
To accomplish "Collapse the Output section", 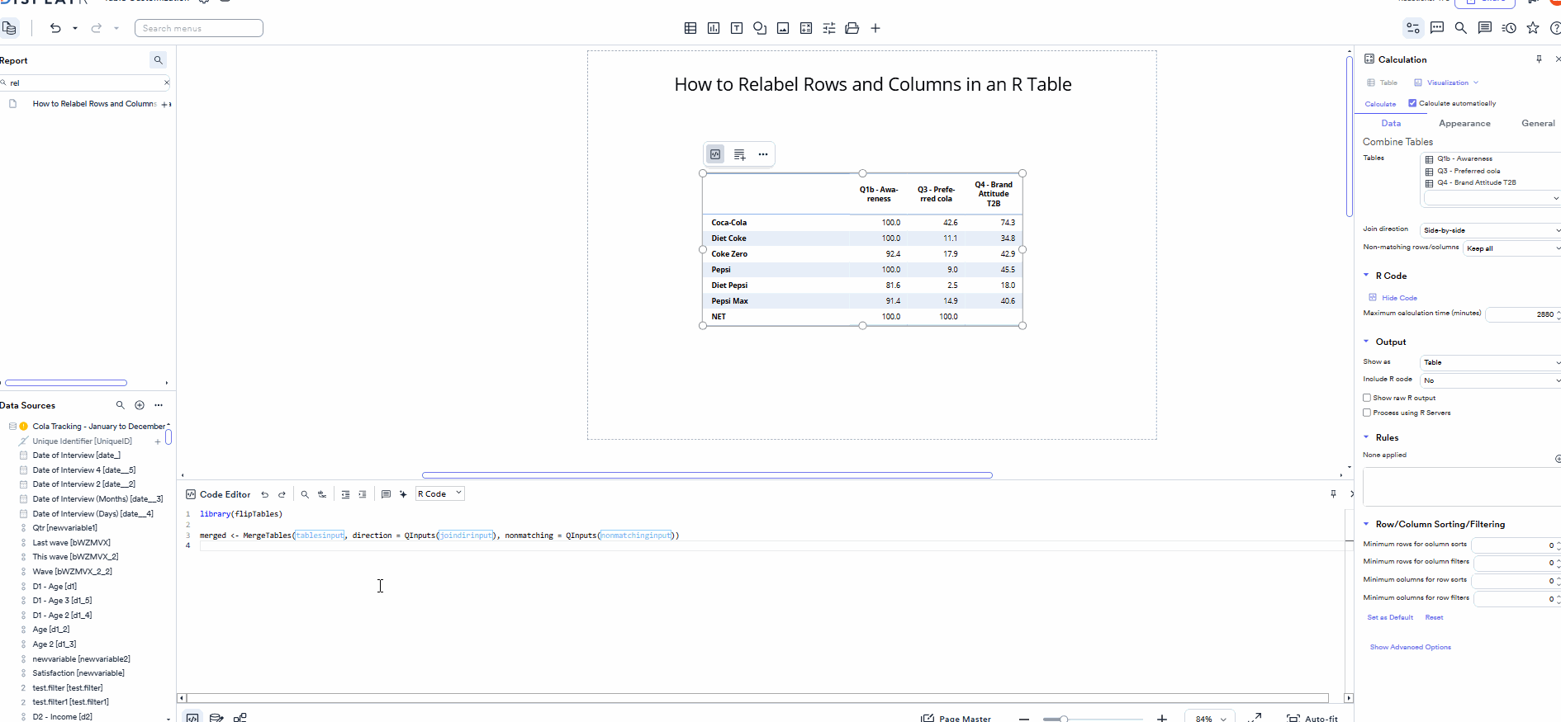I will coord(1366,342).
